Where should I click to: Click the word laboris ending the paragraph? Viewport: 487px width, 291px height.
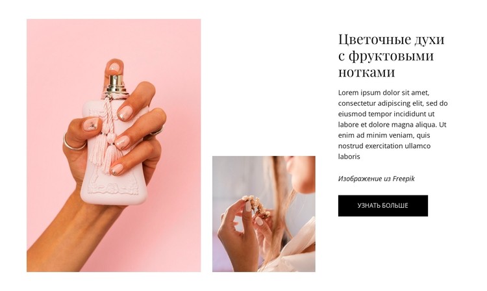click(349, 157)
